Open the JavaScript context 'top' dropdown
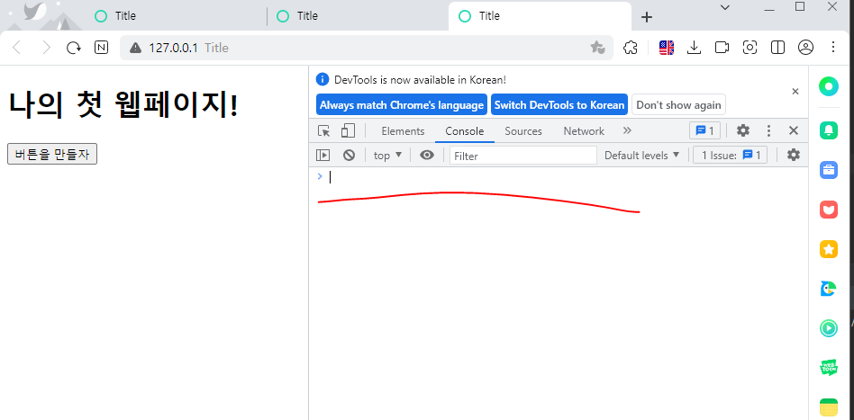This screenshot has width=854, height=420. pos(387,155)
